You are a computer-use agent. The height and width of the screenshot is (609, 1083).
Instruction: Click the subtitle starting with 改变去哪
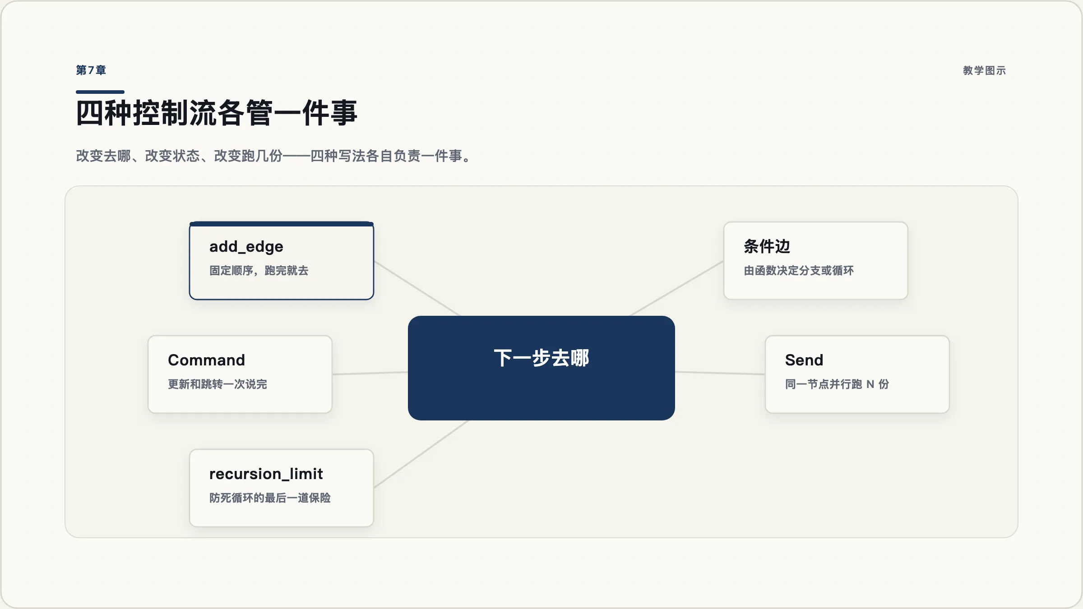tap(274, 156)
